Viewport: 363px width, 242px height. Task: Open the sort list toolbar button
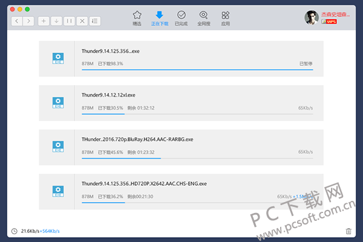tap(95, 21)
